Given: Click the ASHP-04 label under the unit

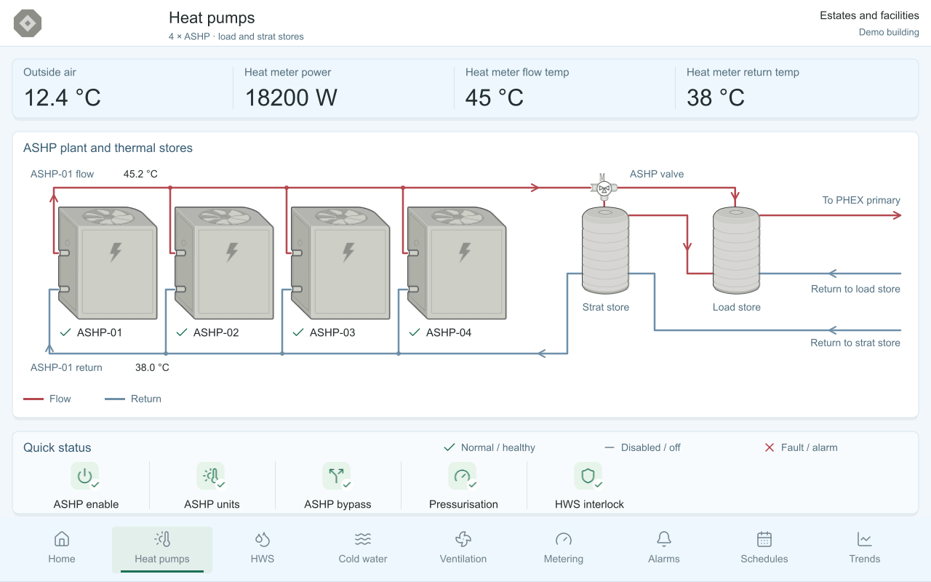Looking at the screenshot, I should pyautogui.click(x=449, y=332).
